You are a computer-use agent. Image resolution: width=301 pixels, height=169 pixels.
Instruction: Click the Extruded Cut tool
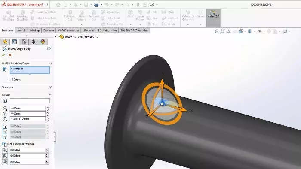(70, 15)
